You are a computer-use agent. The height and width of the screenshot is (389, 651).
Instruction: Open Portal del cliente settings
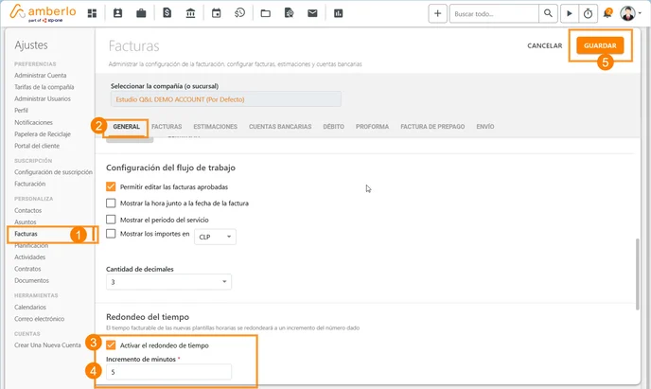pos(37,146)
